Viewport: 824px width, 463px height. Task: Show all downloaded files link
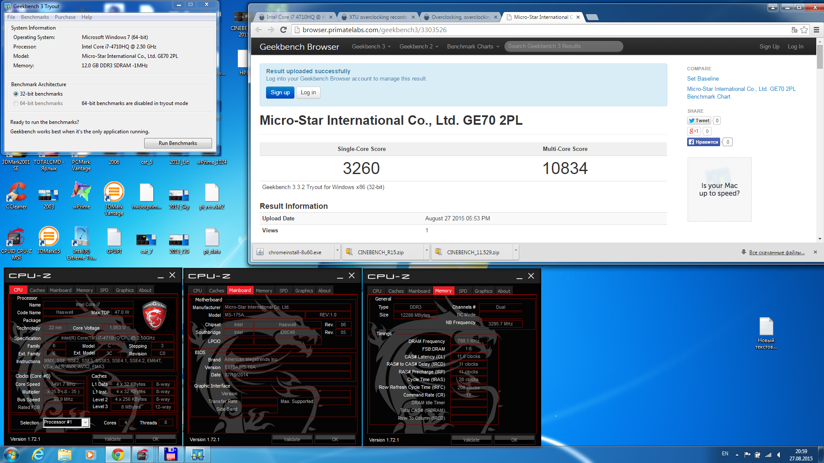(776, 253)
